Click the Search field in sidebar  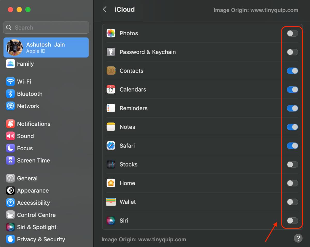pyautogui.click(x=46, y=28)
